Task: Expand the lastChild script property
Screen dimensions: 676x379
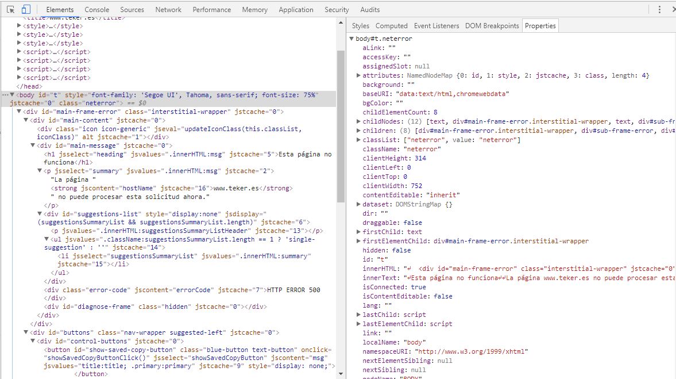Action: 358,315
